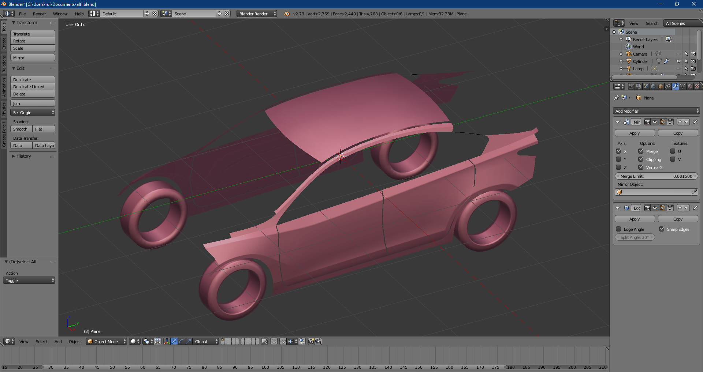
Task: Click the Duplicate Linked button
Action: (x=33, y=87)
